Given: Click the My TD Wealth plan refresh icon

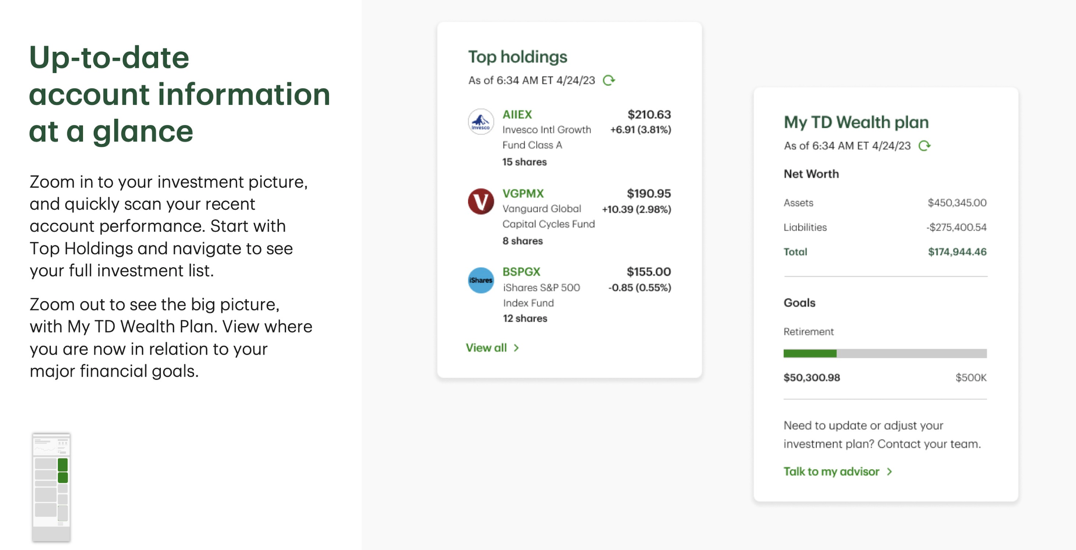Looking at the screenshot, I should [x=924, y=146].
